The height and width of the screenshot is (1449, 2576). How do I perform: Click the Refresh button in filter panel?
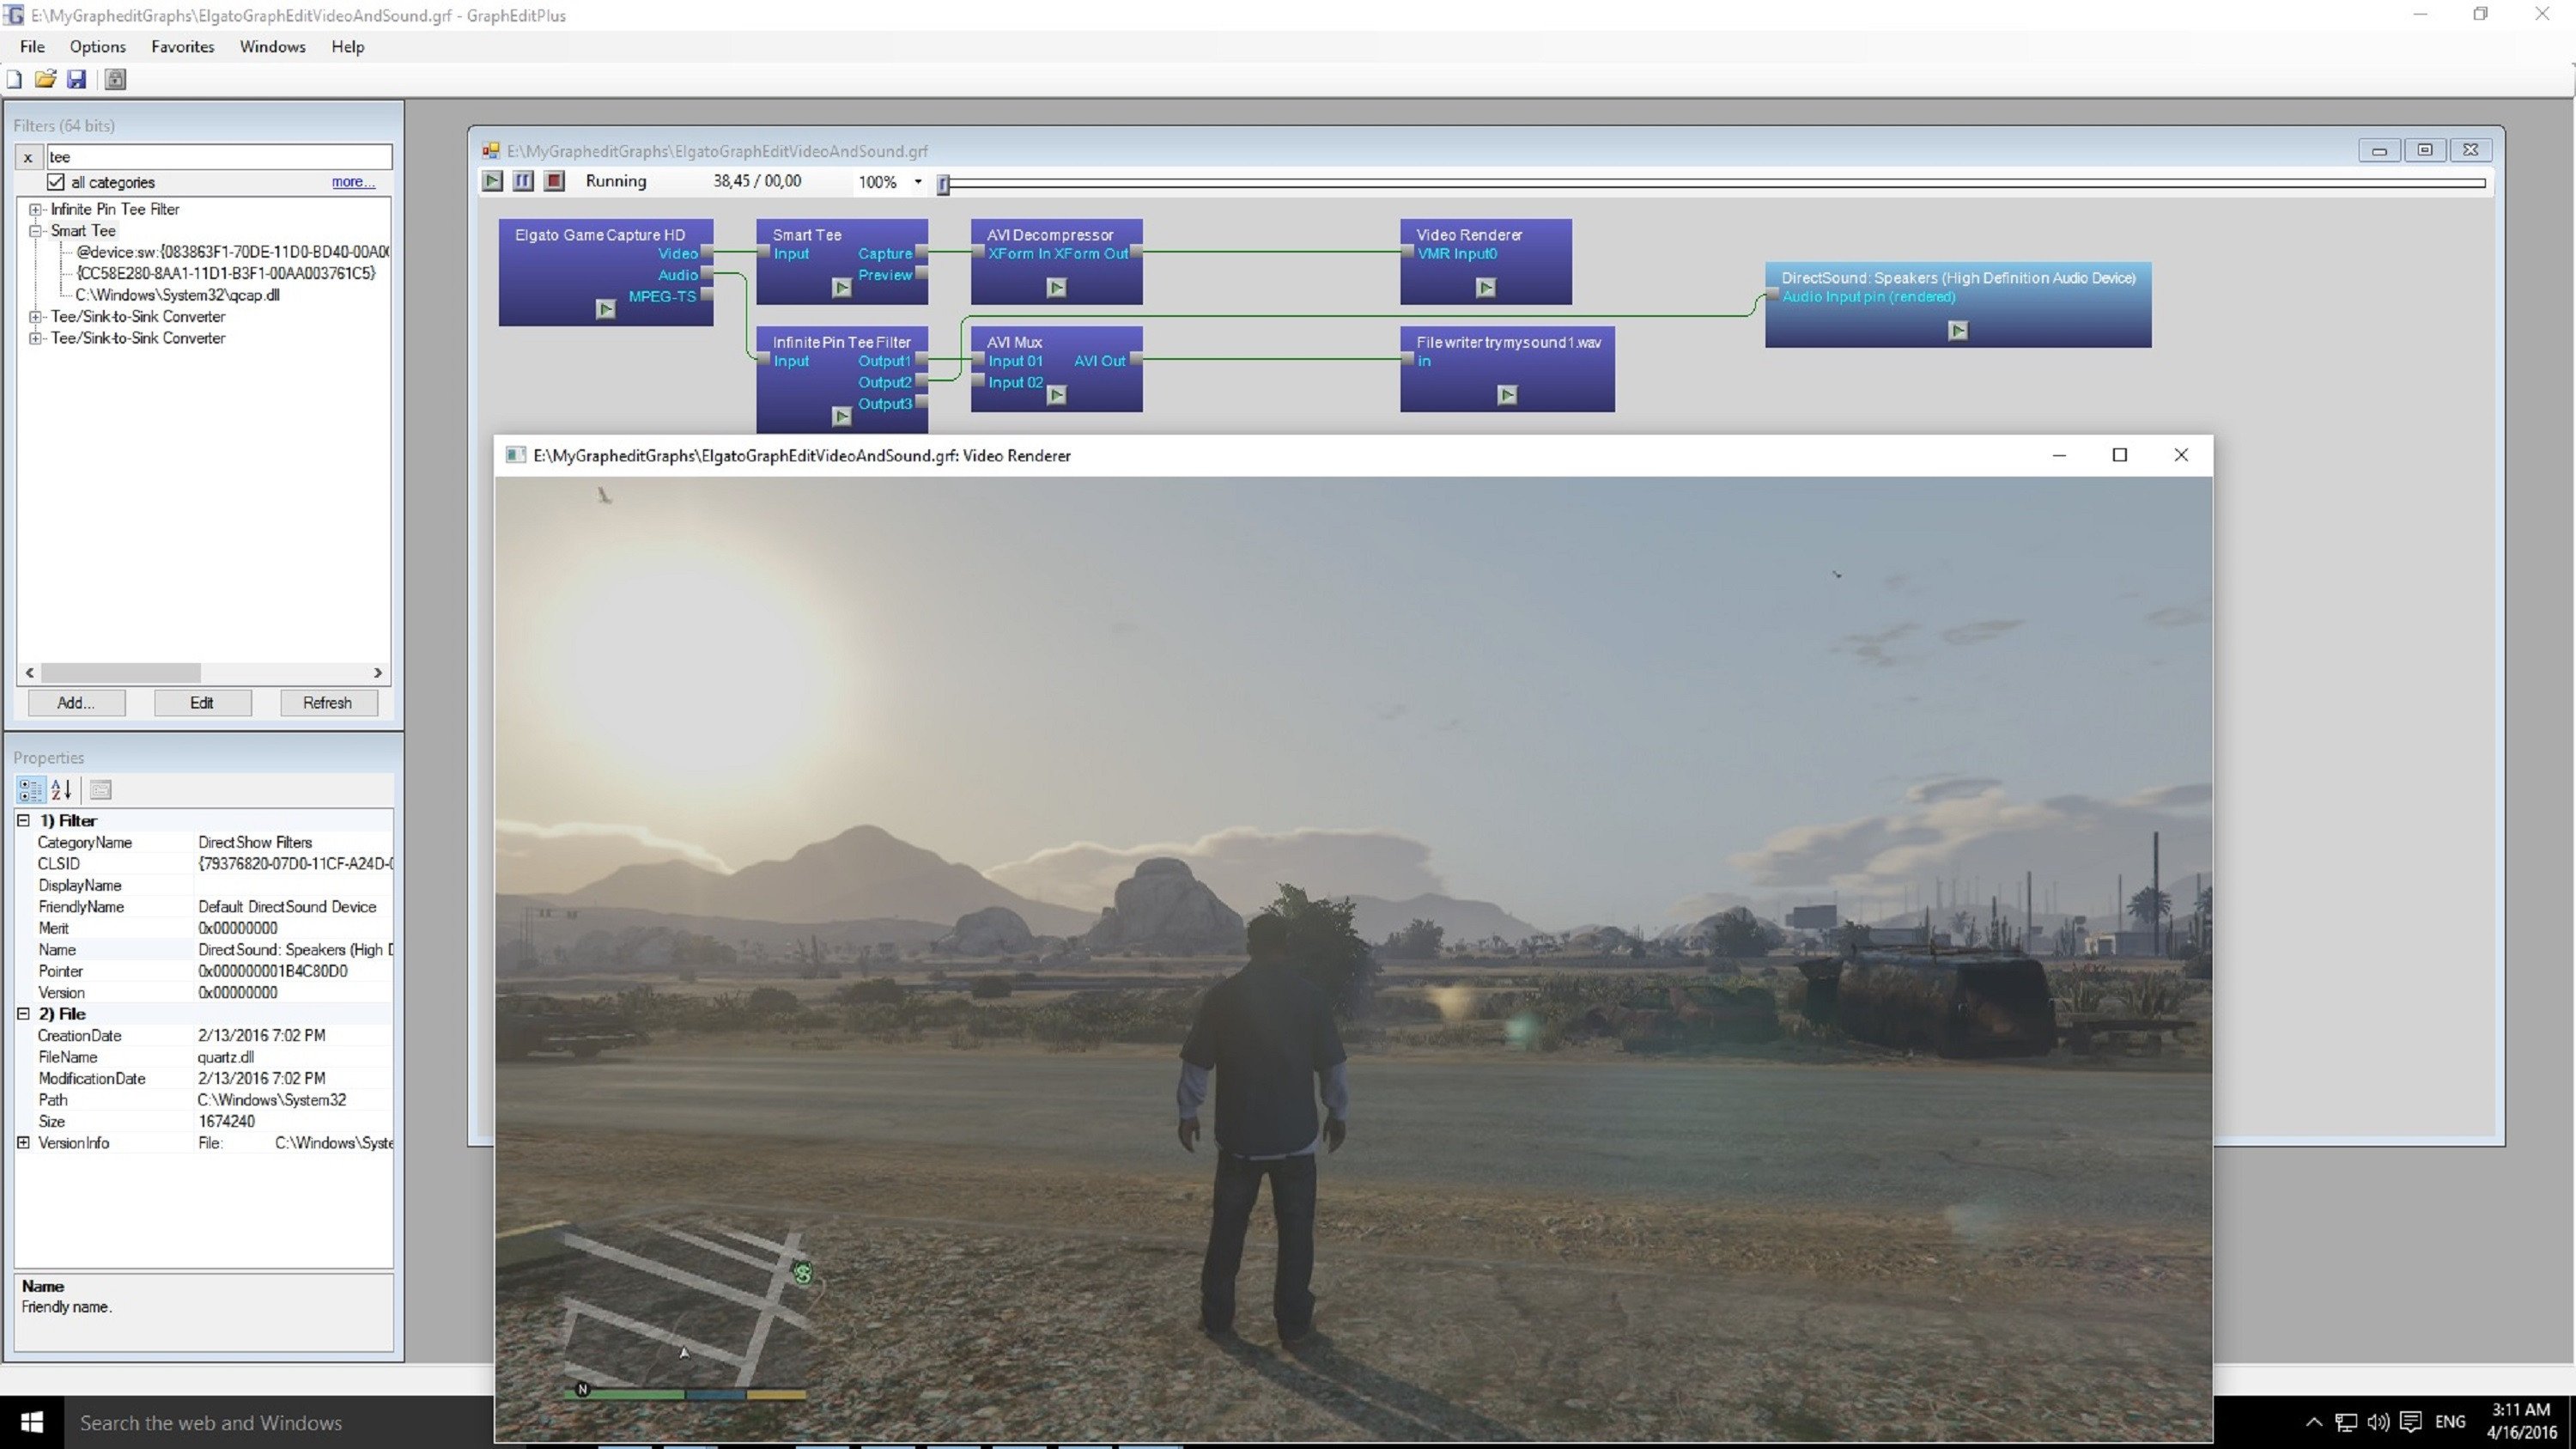[327, 703]
